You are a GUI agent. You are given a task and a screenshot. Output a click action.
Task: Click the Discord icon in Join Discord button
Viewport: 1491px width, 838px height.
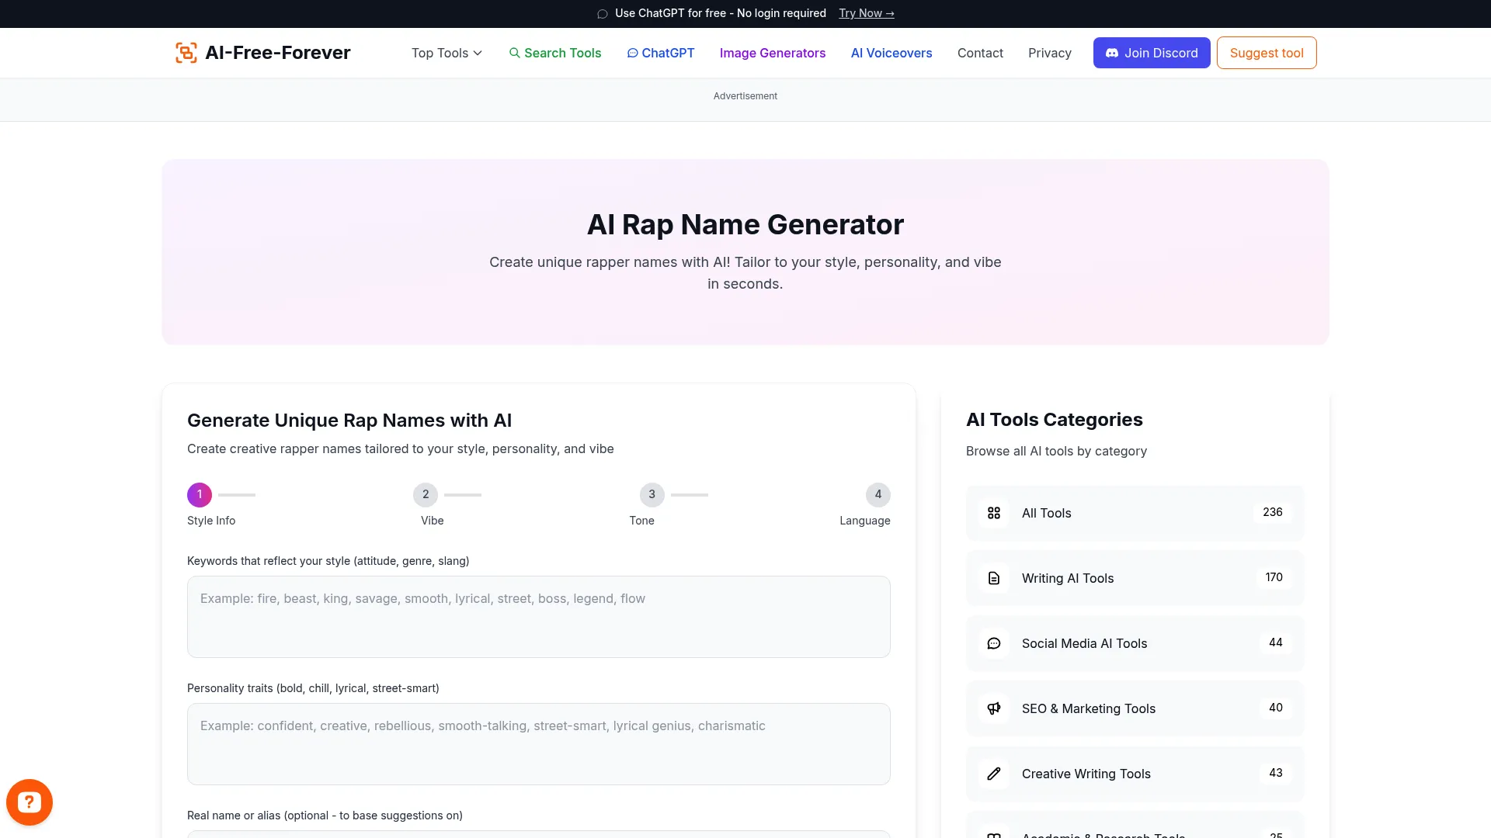tap(1112, 53)
